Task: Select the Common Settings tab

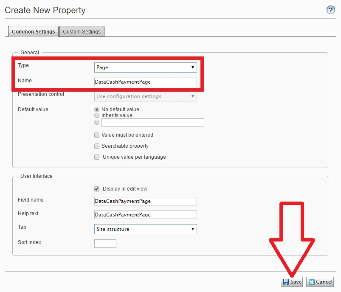Action: point(33,31)
